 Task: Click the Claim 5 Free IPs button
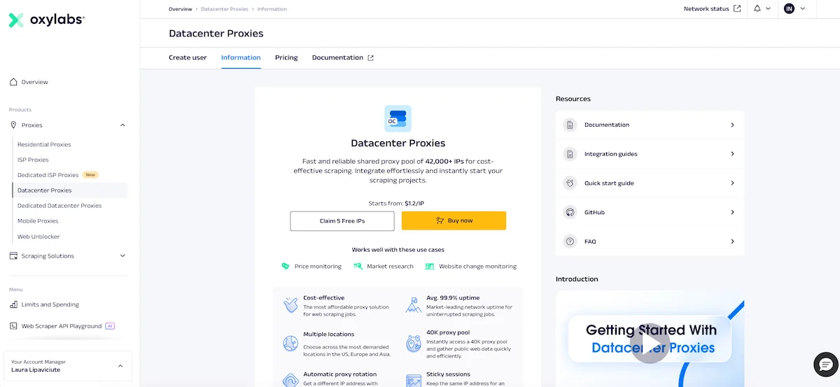(x=342, y=220)
